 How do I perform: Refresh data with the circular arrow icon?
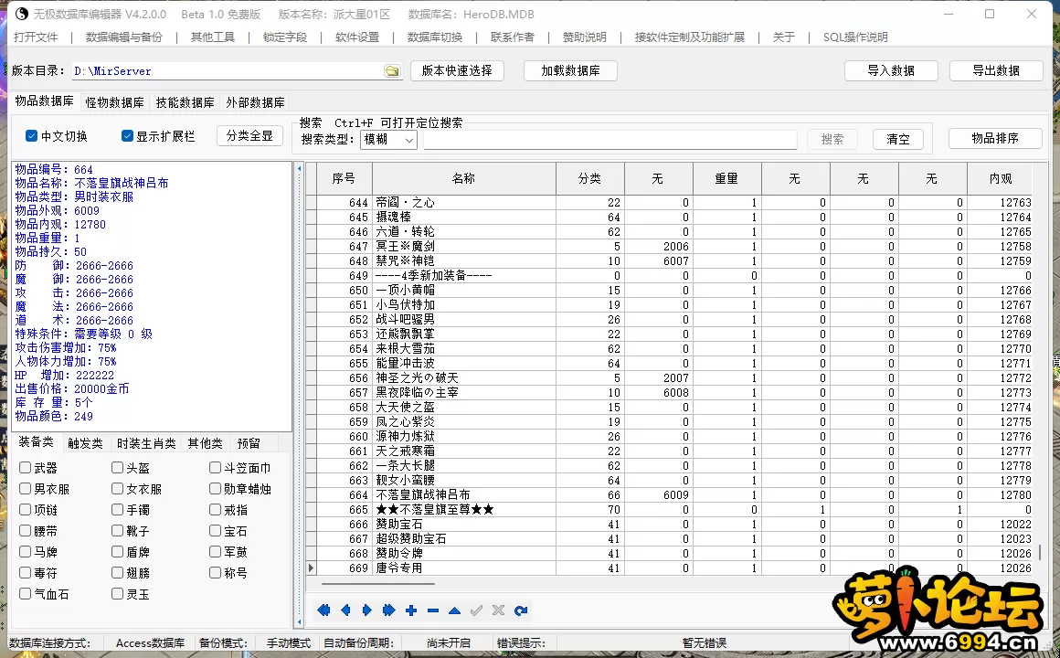[521, 610]
